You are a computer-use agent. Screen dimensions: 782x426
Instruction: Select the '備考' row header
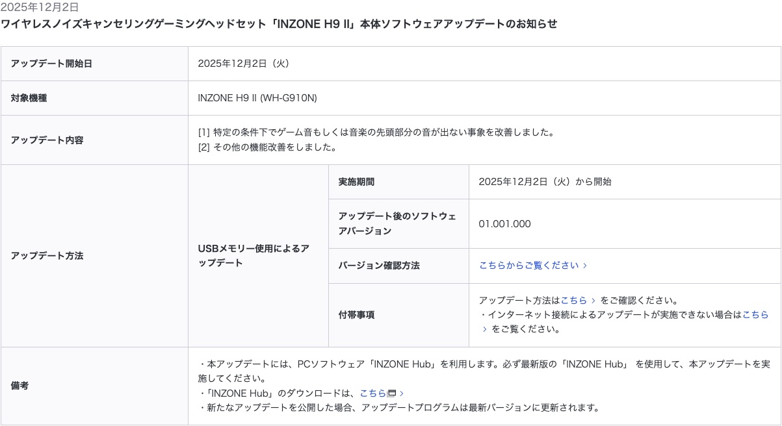(x=20, y=386)
